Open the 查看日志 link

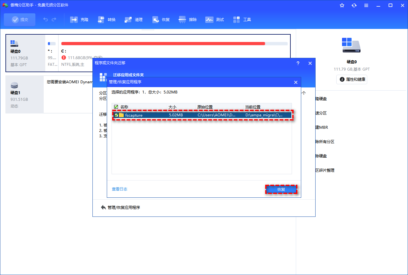[120, 189]
